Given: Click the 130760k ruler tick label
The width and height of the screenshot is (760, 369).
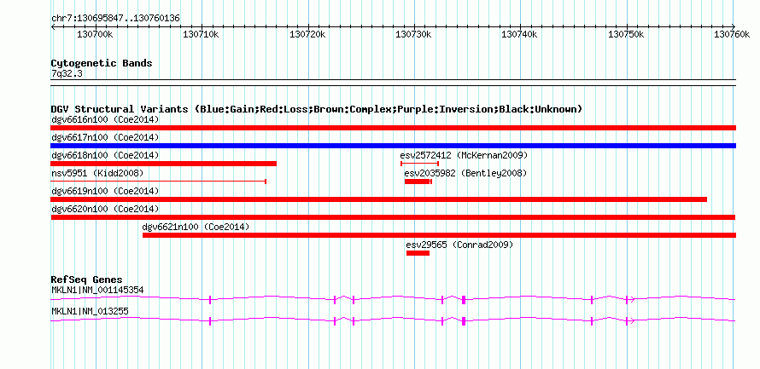Looking at the screenshot, I should [732, 34].
